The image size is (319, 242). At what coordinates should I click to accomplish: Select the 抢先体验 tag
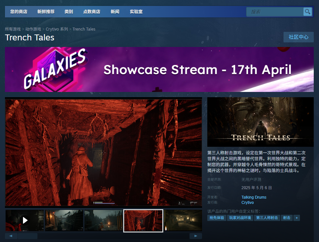[216, 218]
